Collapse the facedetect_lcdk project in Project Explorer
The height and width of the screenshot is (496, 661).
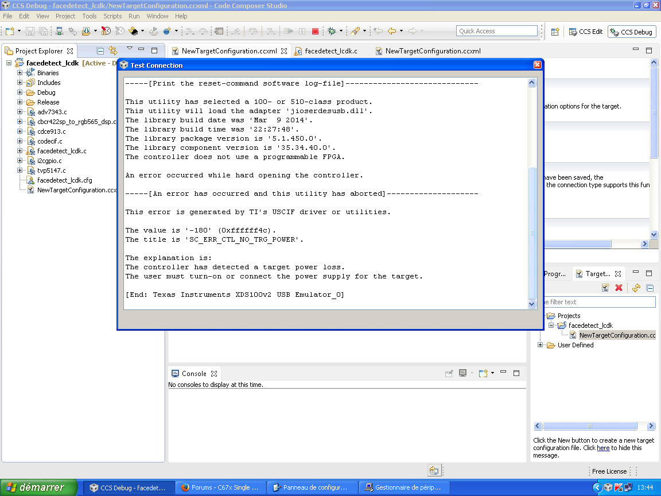pyautogui.click(x=9, y=63)
